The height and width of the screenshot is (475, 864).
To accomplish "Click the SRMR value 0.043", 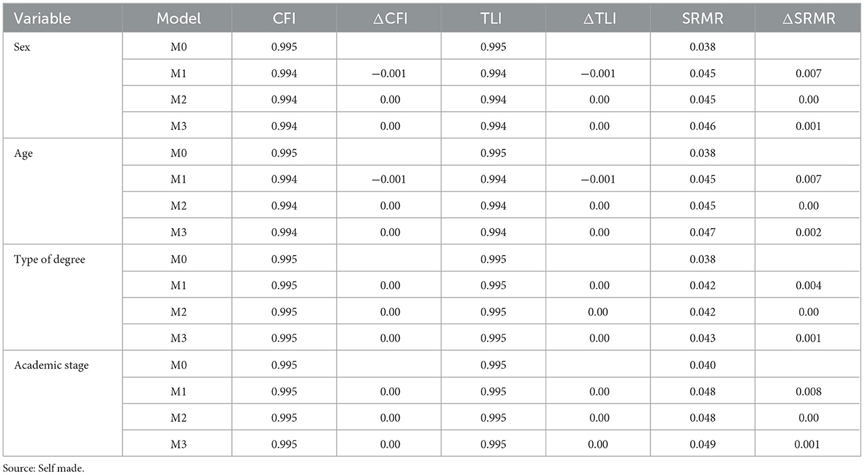I will pyautogui.click(x=703, y=339).
